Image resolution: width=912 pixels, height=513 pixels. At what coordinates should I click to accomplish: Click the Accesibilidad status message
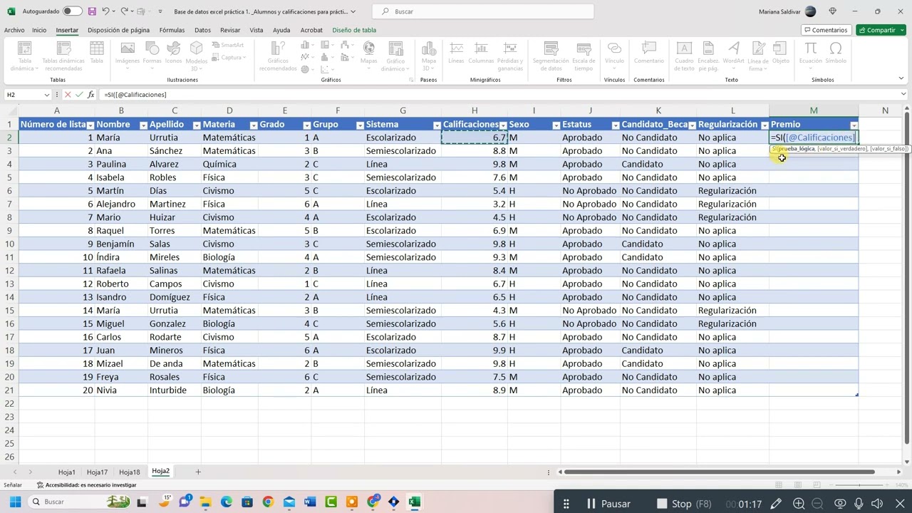coord(86,485)
